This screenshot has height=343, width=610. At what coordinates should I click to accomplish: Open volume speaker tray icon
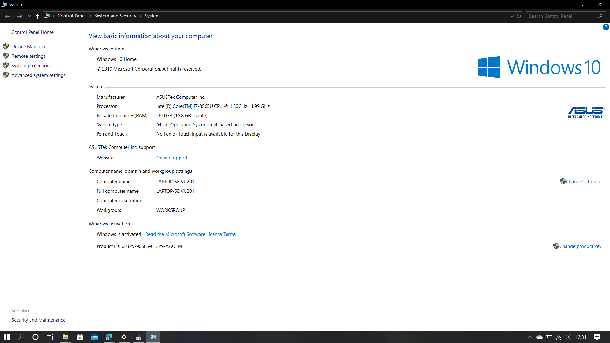568,337
